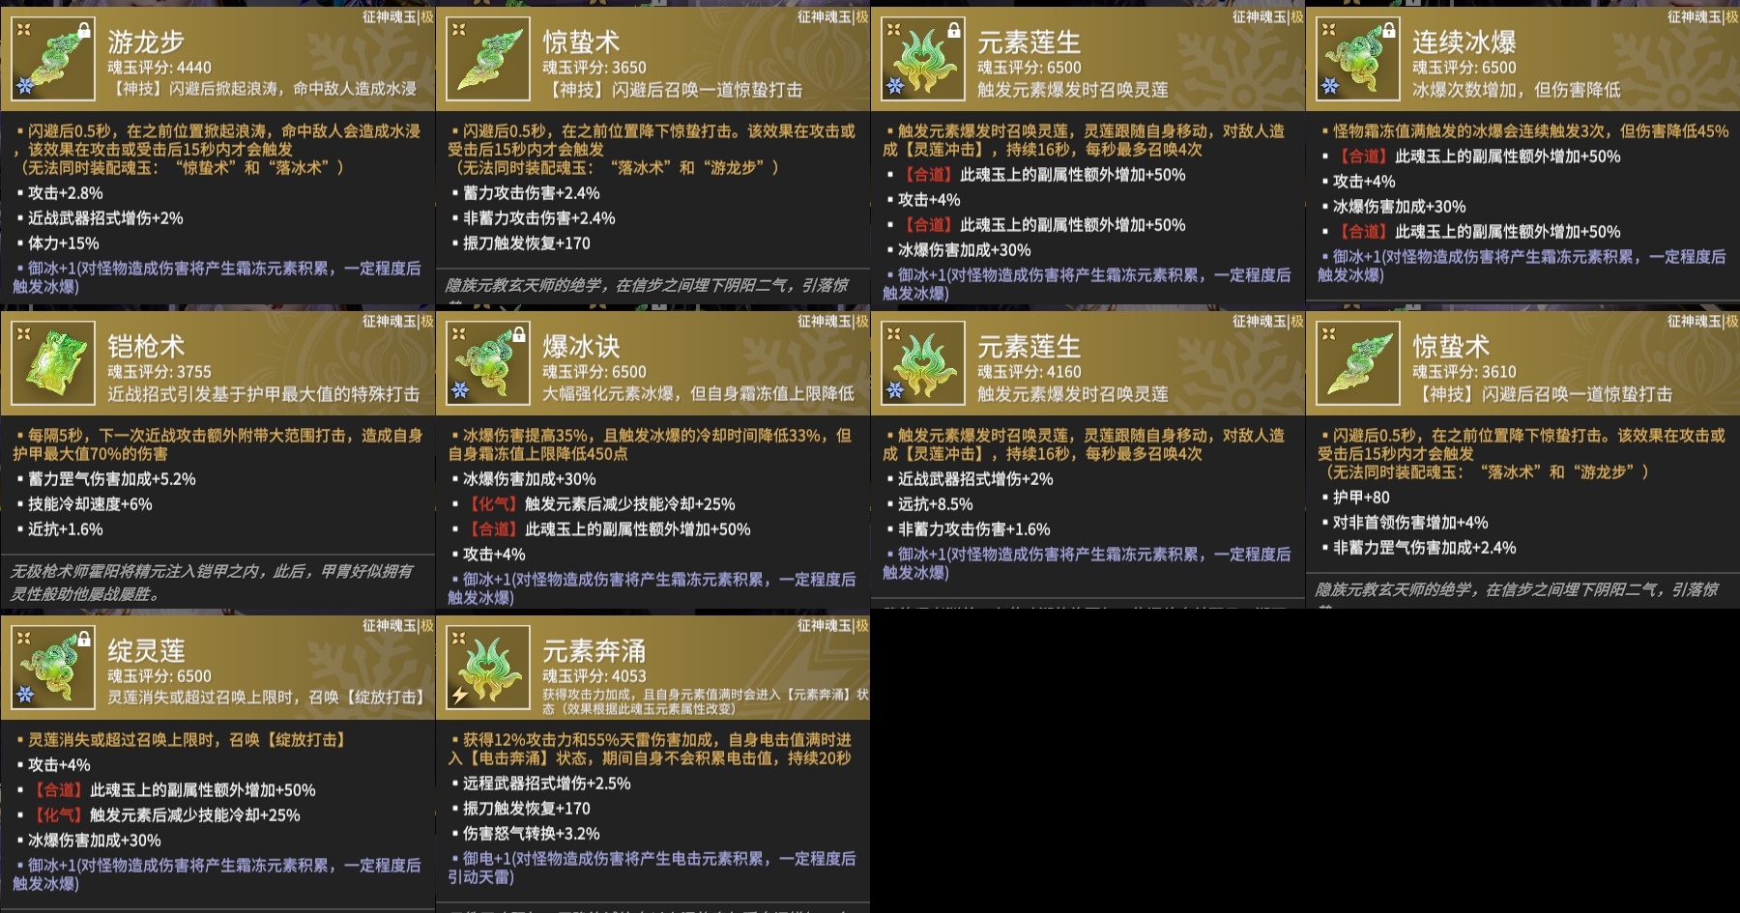Click the 元素莲生 icon rated 4160
Viewport: 1740px width, 913px height.
(x=923, y=363)
